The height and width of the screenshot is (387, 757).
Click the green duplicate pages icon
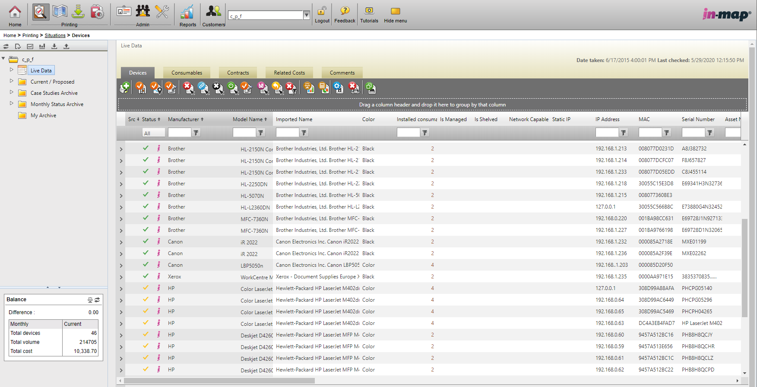[x=370, y=88]
